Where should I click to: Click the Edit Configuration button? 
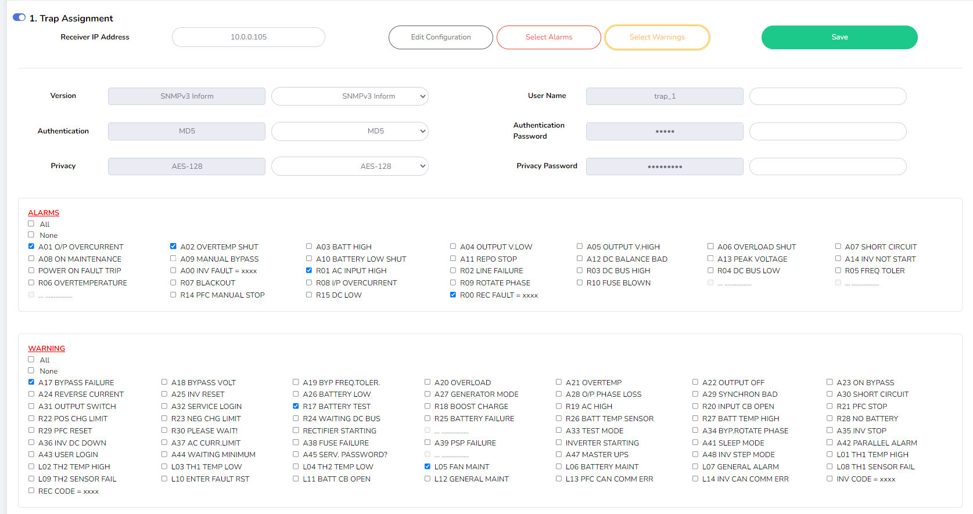pos(441,37)
